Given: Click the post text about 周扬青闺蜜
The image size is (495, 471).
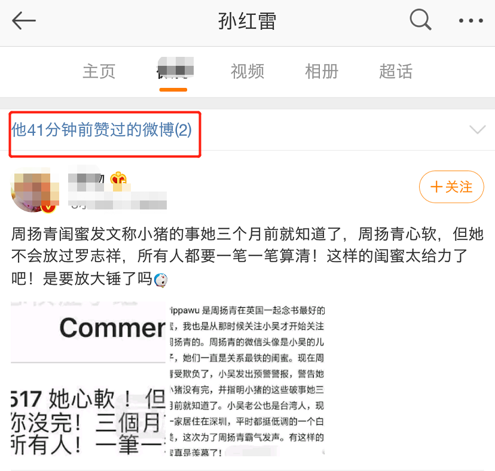Looking at the screenshot, I should click(x=247, y=256).
